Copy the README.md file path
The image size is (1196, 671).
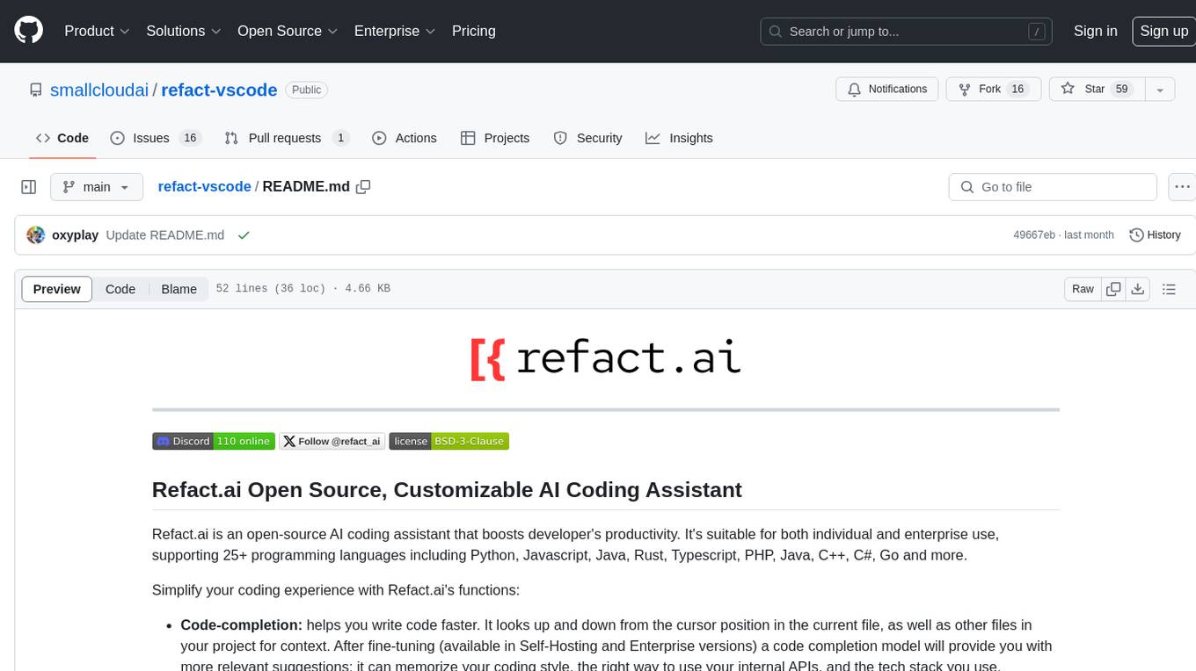coord(363,186)
